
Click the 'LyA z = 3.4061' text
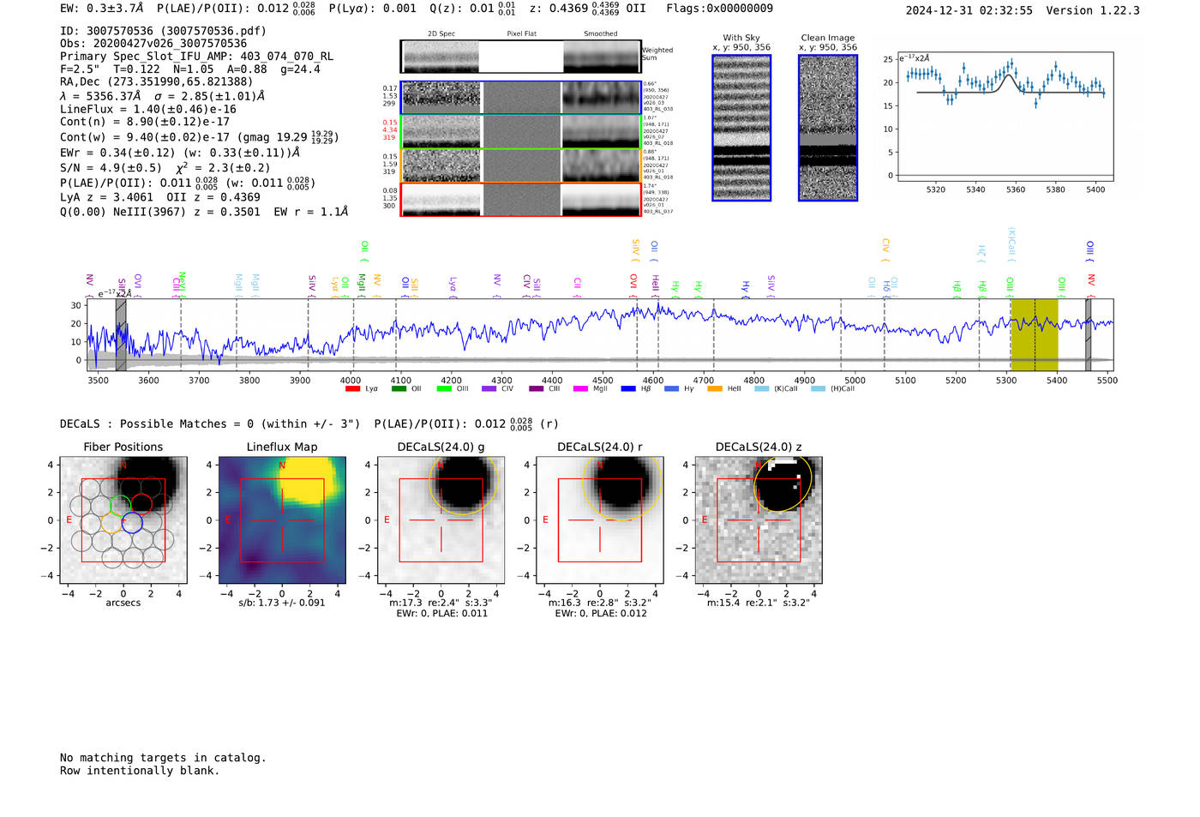[x=107, y=197]
